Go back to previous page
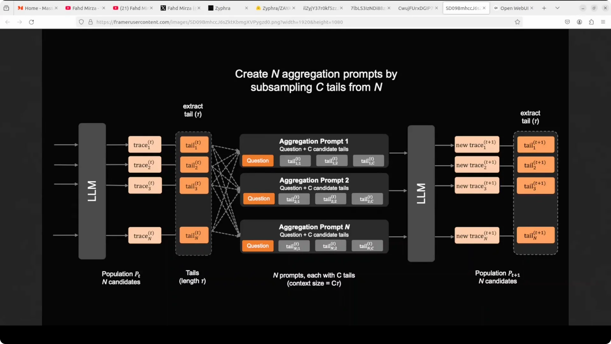 tap(8, 22)
